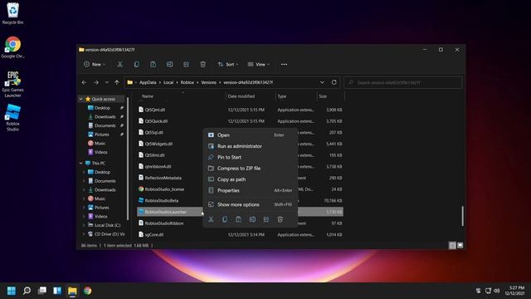Click the Paste icon in the Explorer toolbar
531x299 pixels.
[153, 65]
